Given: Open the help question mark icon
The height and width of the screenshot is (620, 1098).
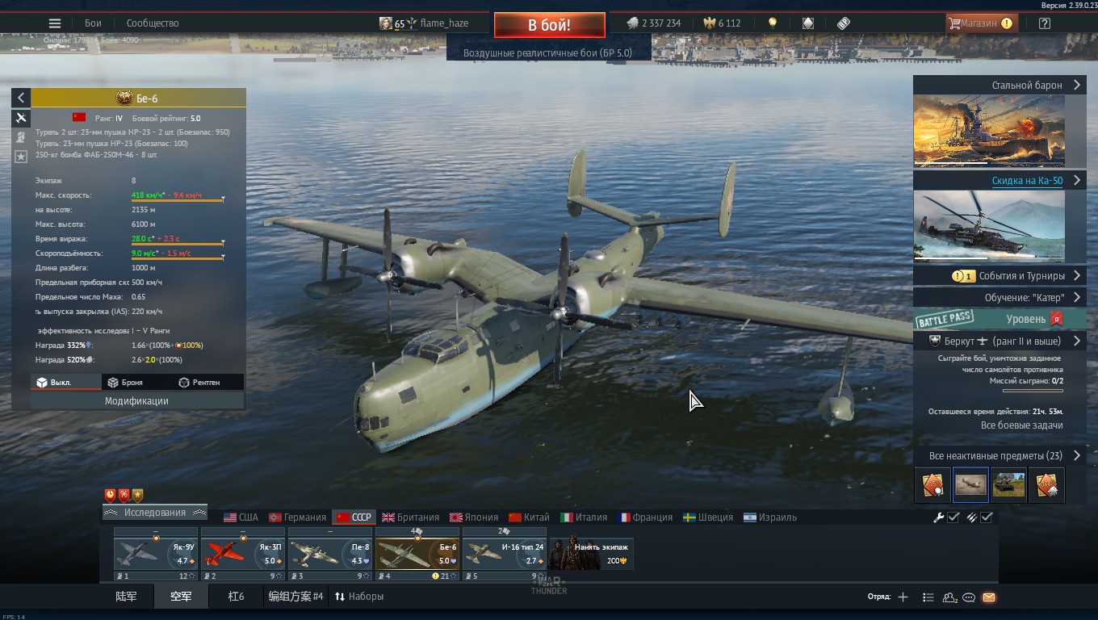Looking at the screenshot, I should tap(1045, 23).
